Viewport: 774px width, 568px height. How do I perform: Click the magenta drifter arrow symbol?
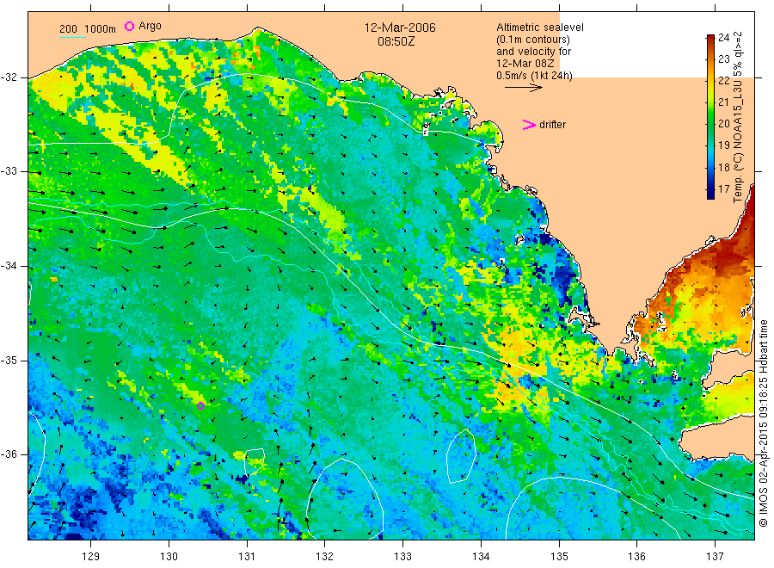(529, 125)
